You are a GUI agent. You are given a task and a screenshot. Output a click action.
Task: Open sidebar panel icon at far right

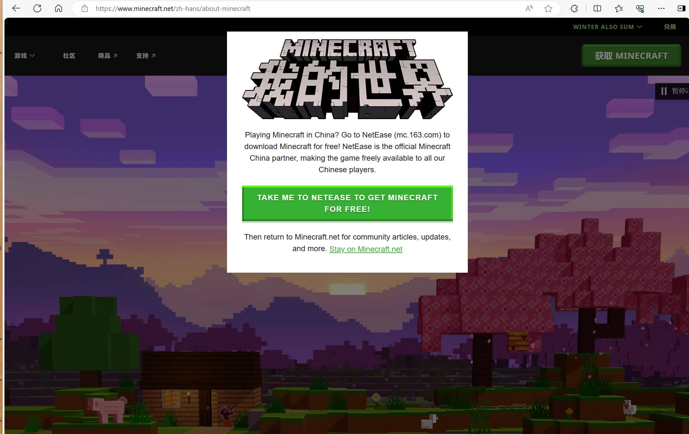point(681,9)
